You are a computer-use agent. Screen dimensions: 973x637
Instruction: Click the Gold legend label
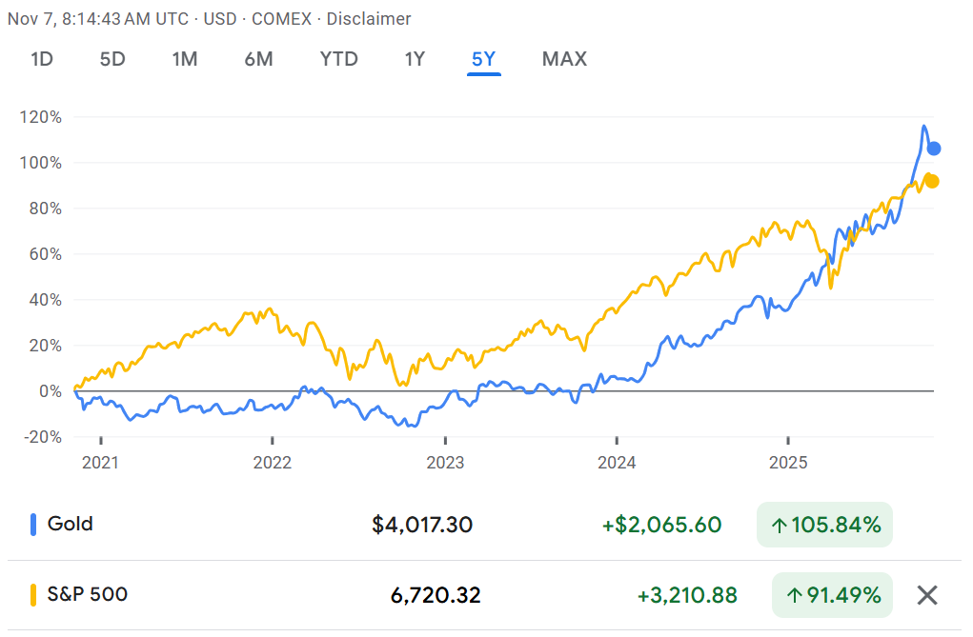[71, 524]
